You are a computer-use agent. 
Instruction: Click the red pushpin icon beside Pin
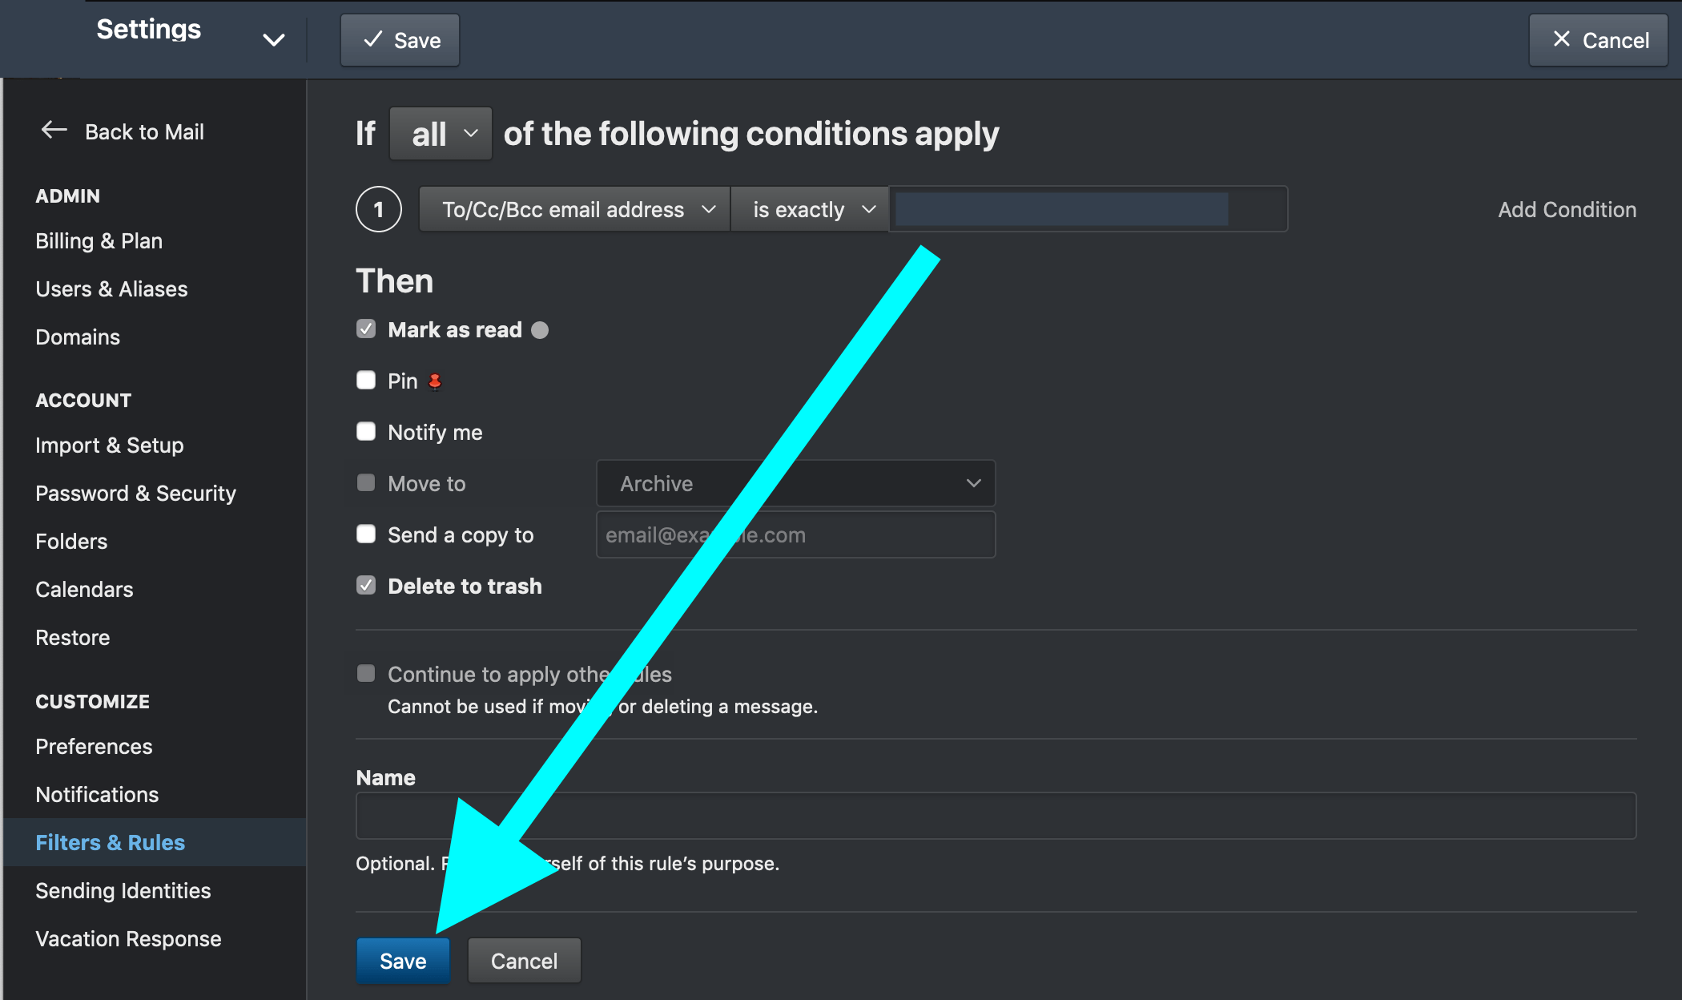(x=434, y=381)
